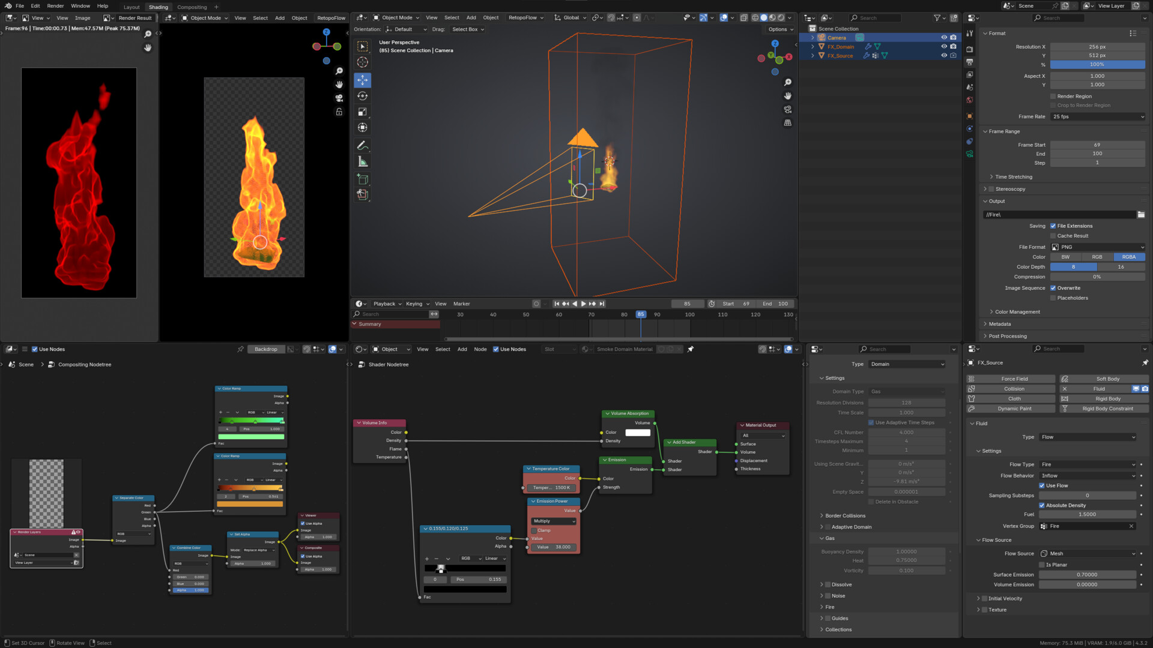Disable the Overwrite checkbox under Output
The height and width of the screenshot is (648, 1153).
(1052, 288)
